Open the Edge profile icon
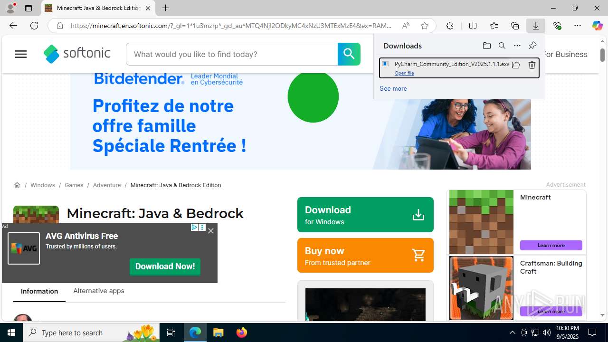Image resolution: width=608 pixels, height=342 pixels. click(10, 8)
